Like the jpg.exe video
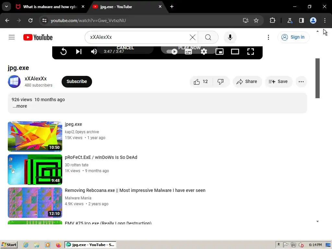The width and height of the screenshot is (332, 249). pos(201,81)
